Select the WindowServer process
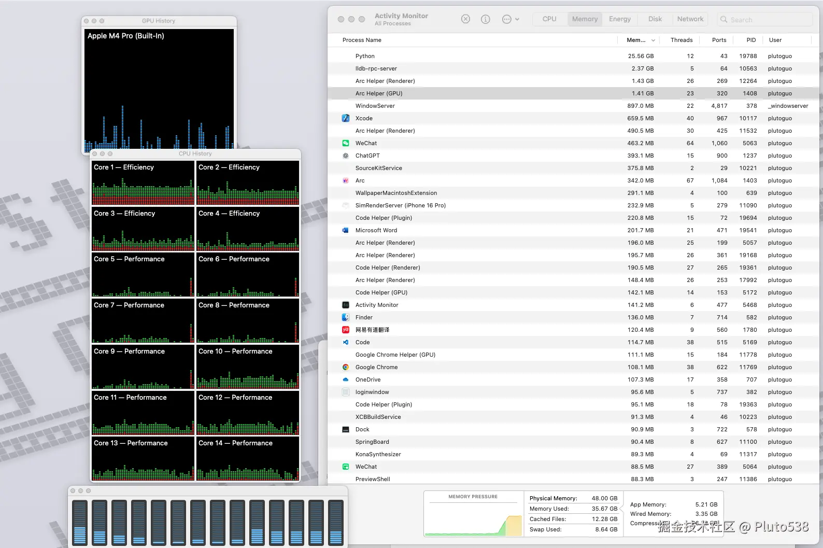Viewport: 823px width, 548px height. (573, 106)
